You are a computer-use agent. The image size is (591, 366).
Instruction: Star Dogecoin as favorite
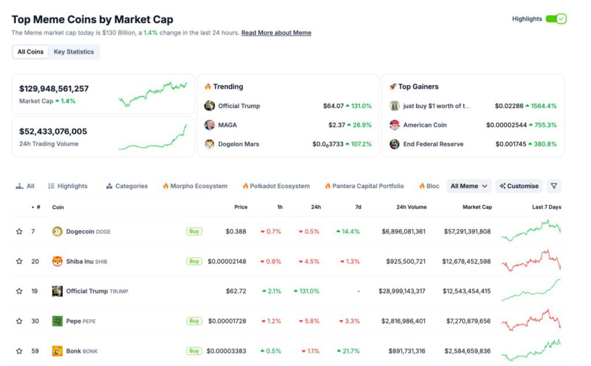(x=19, y=231)
